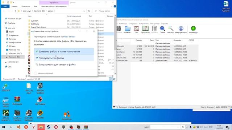The height and width of the screenshot is (130, 232).
Task: Open WinRAR Operations (Операции) menu
Action: (x=133, y=23)
